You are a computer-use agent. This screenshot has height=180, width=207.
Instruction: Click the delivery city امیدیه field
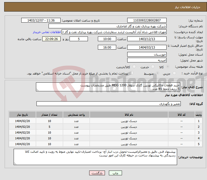click(x=147, y=60)
